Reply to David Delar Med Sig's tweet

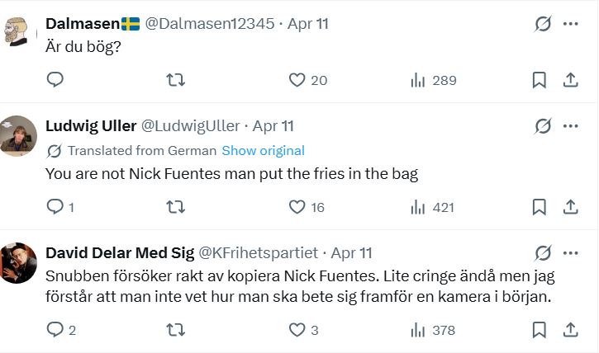pos(55,330)
